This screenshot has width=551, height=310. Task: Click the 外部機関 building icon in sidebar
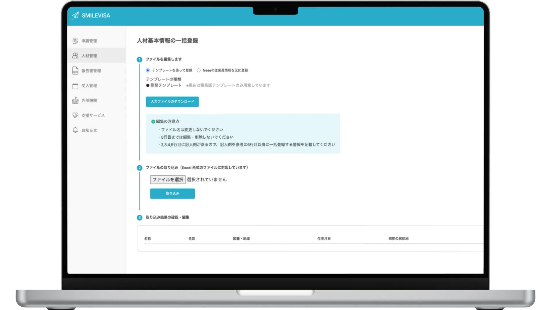[75, 100]
